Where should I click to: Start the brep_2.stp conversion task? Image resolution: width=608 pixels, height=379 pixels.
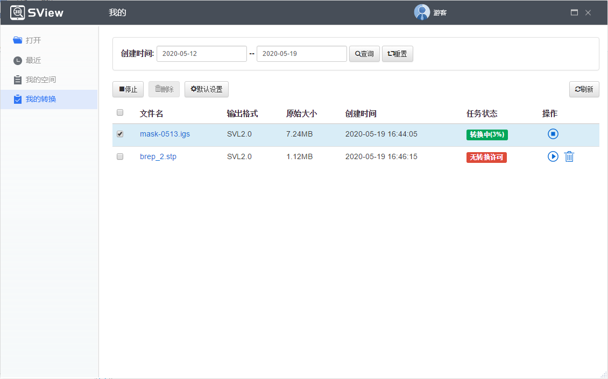pyautogui.click(x=553, y=156)
